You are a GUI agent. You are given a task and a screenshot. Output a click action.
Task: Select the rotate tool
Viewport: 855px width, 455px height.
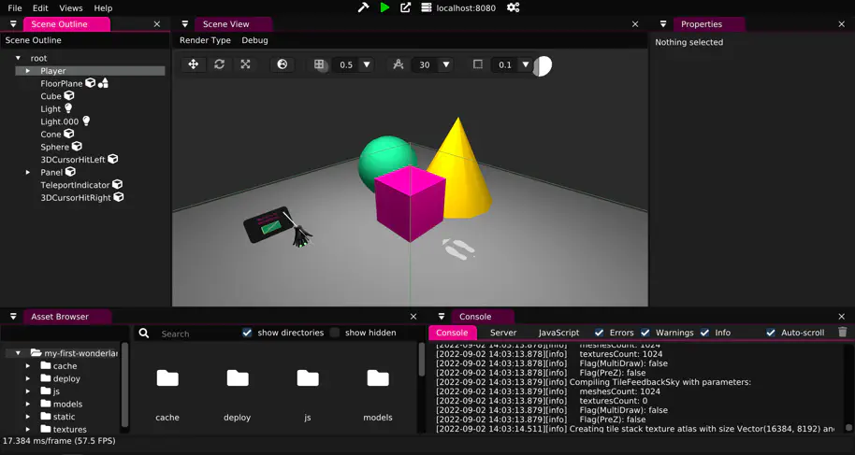click(219, 64)
